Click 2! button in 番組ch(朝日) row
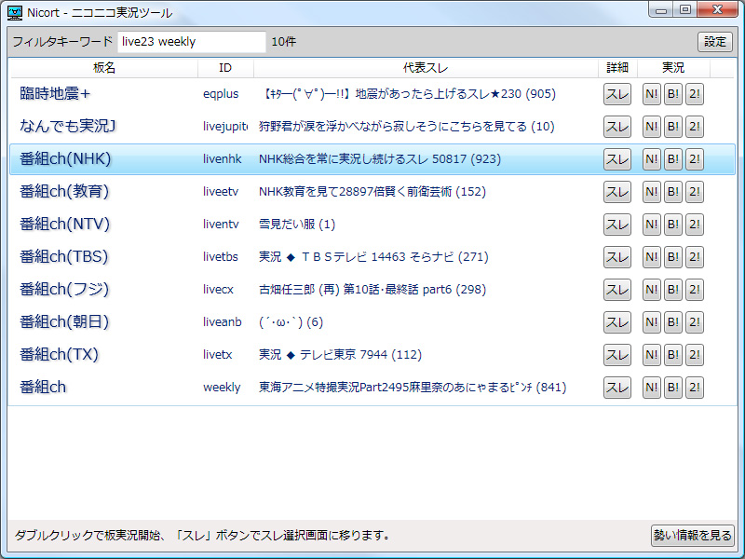 695,322
